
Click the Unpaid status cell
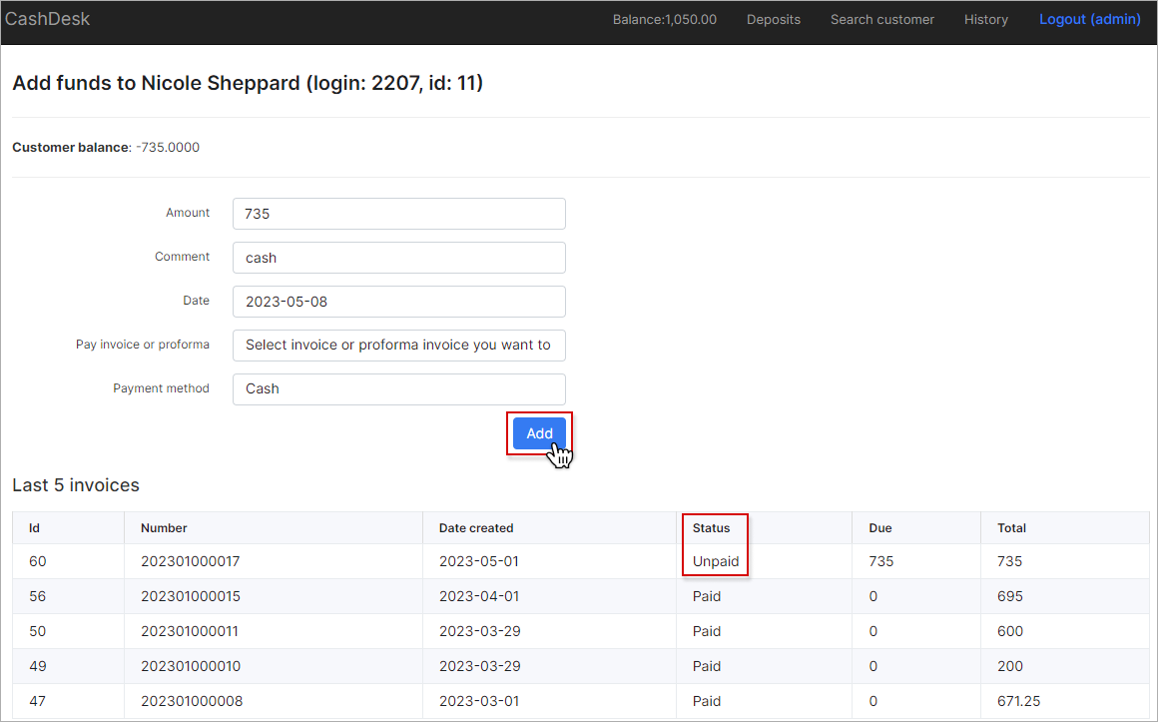(716, 561)
